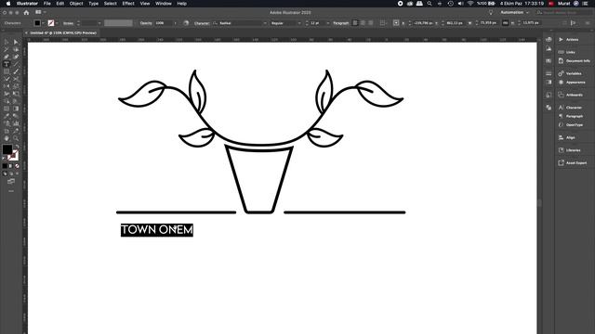595x334 pixels.
Task: Set color mode to None
Action: [17, 166]
